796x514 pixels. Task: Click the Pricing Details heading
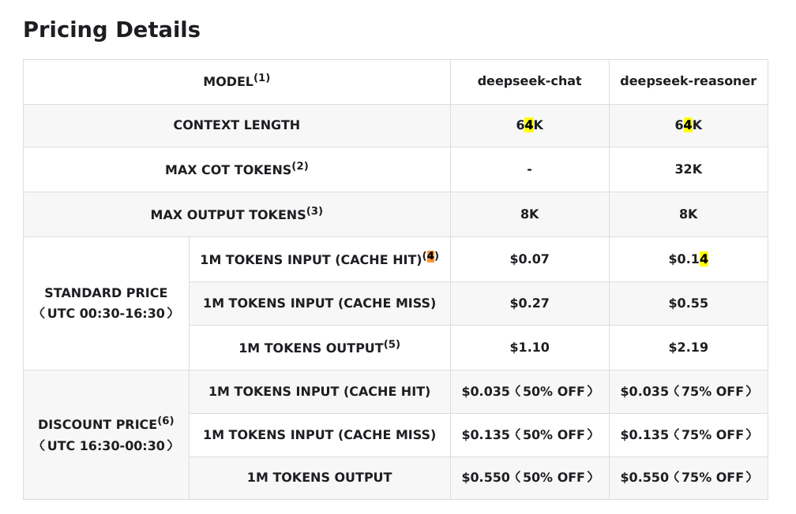111,30
